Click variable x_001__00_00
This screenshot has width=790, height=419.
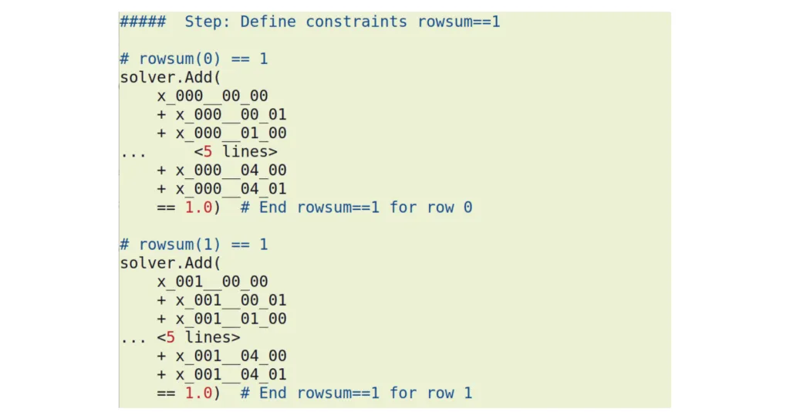(212, 282)
